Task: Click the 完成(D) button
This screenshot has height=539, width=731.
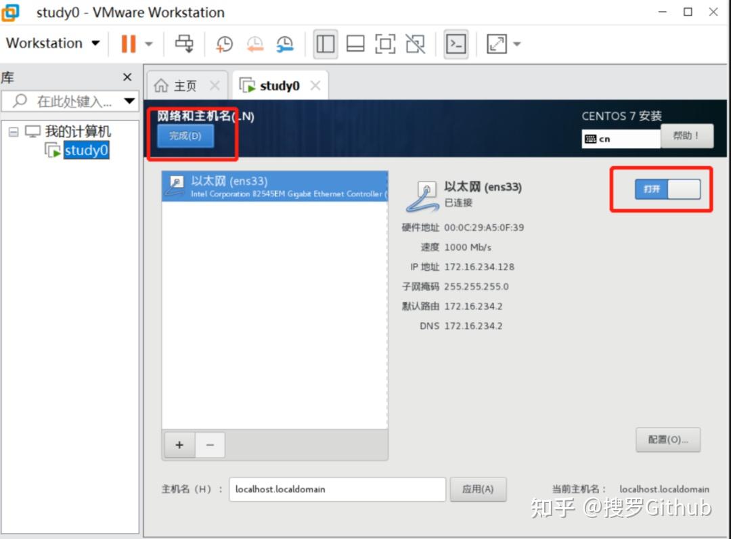Action: (x=185, y=135)
